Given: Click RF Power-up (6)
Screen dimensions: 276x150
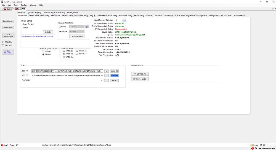Looking at the screenshot, I should [x=140, y=79].
